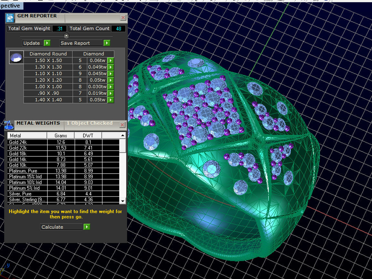Click green arrow on 1.00 X 1.00 row
Image resolution: width=372 pixels, height=279 pixels.
(110, 87)
